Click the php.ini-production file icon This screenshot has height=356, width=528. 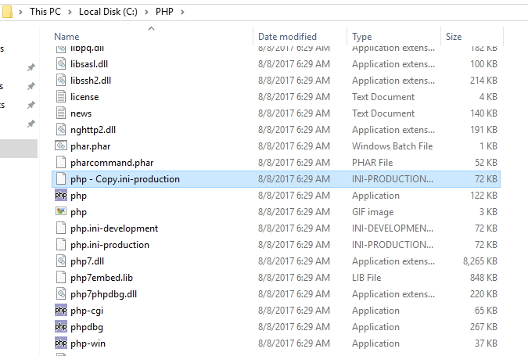pyautogui.click(x=61, y=245)
